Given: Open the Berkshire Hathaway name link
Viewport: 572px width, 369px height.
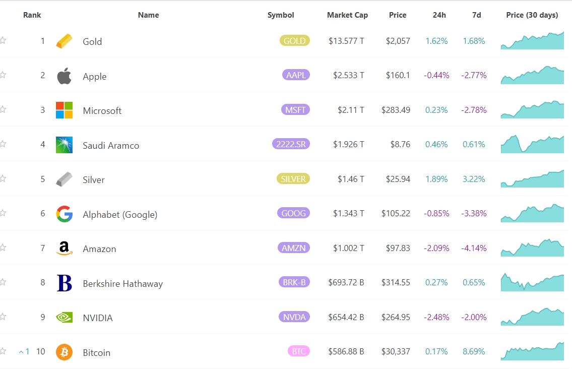Looking at the screenshot, I should click(122, 284).
